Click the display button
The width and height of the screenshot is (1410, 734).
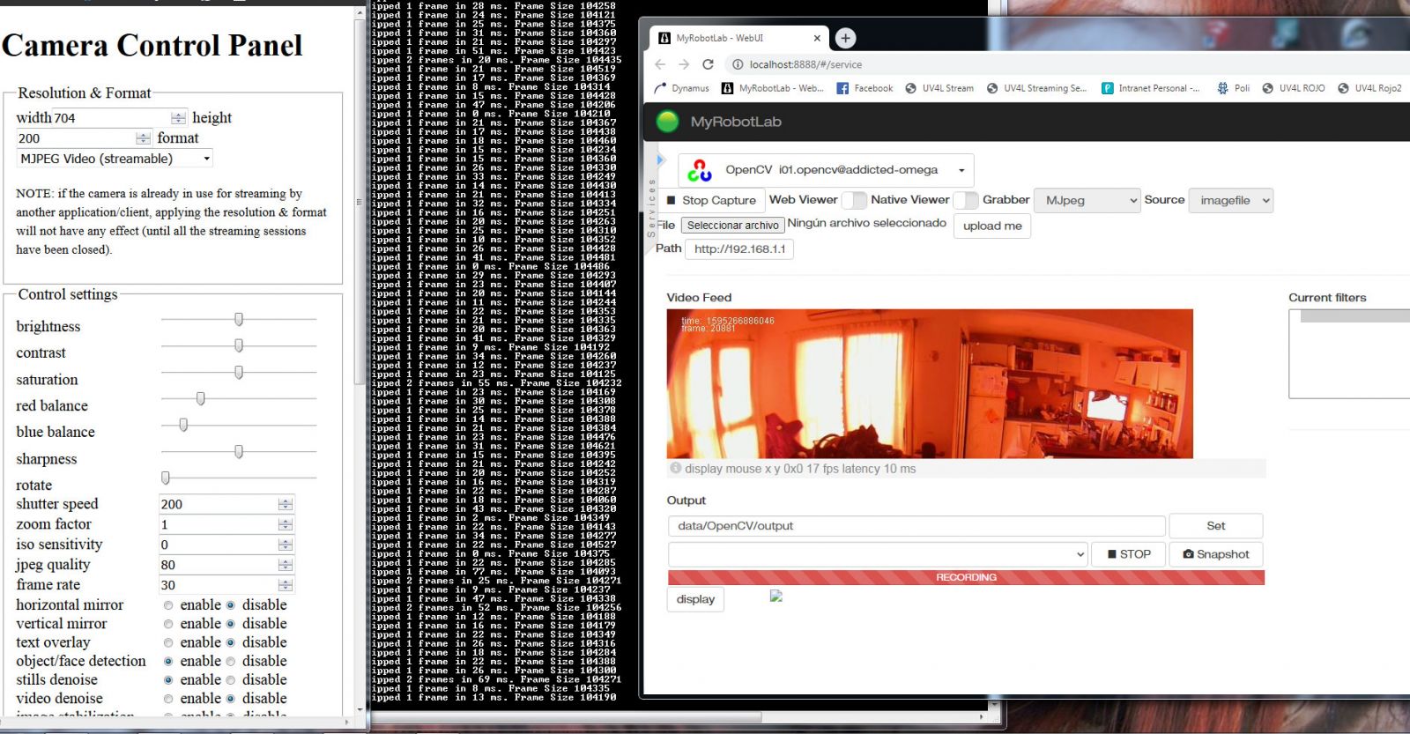695,599
